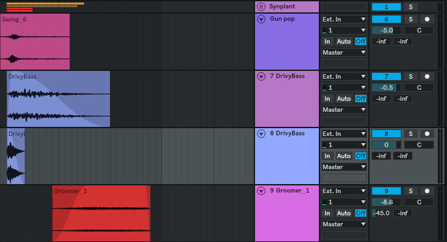Collapse the 7 DrivyBass track using its circle arrow
This screenshot has width=447, height=242.
(261, 76)
